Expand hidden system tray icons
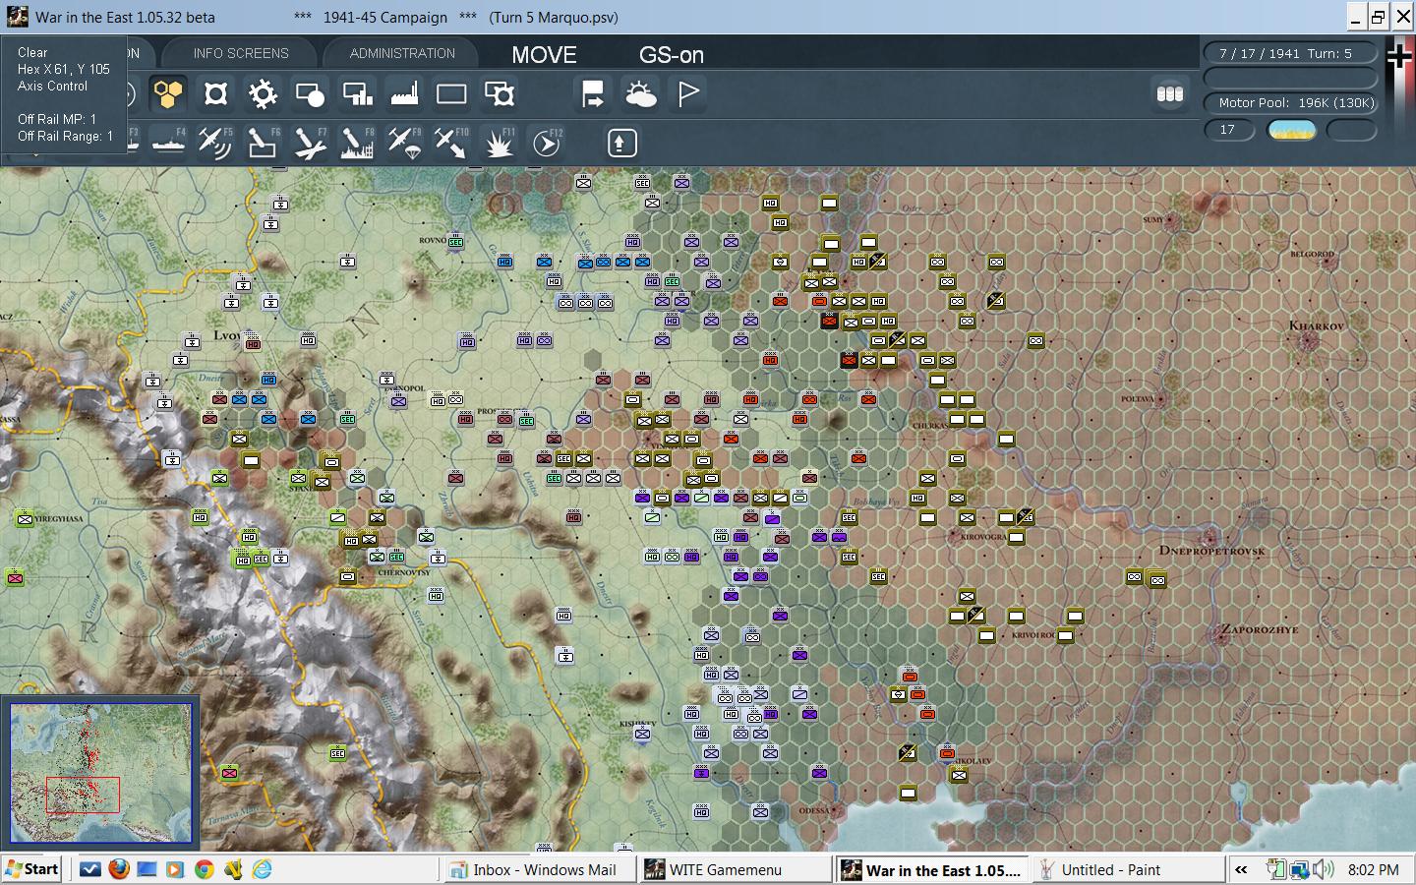 (1241, 869)
